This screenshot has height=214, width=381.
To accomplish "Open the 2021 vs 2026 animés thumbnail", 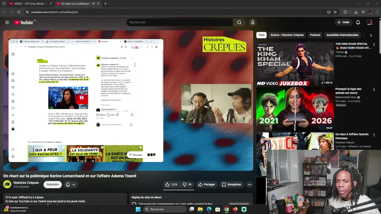I will 295,109.
